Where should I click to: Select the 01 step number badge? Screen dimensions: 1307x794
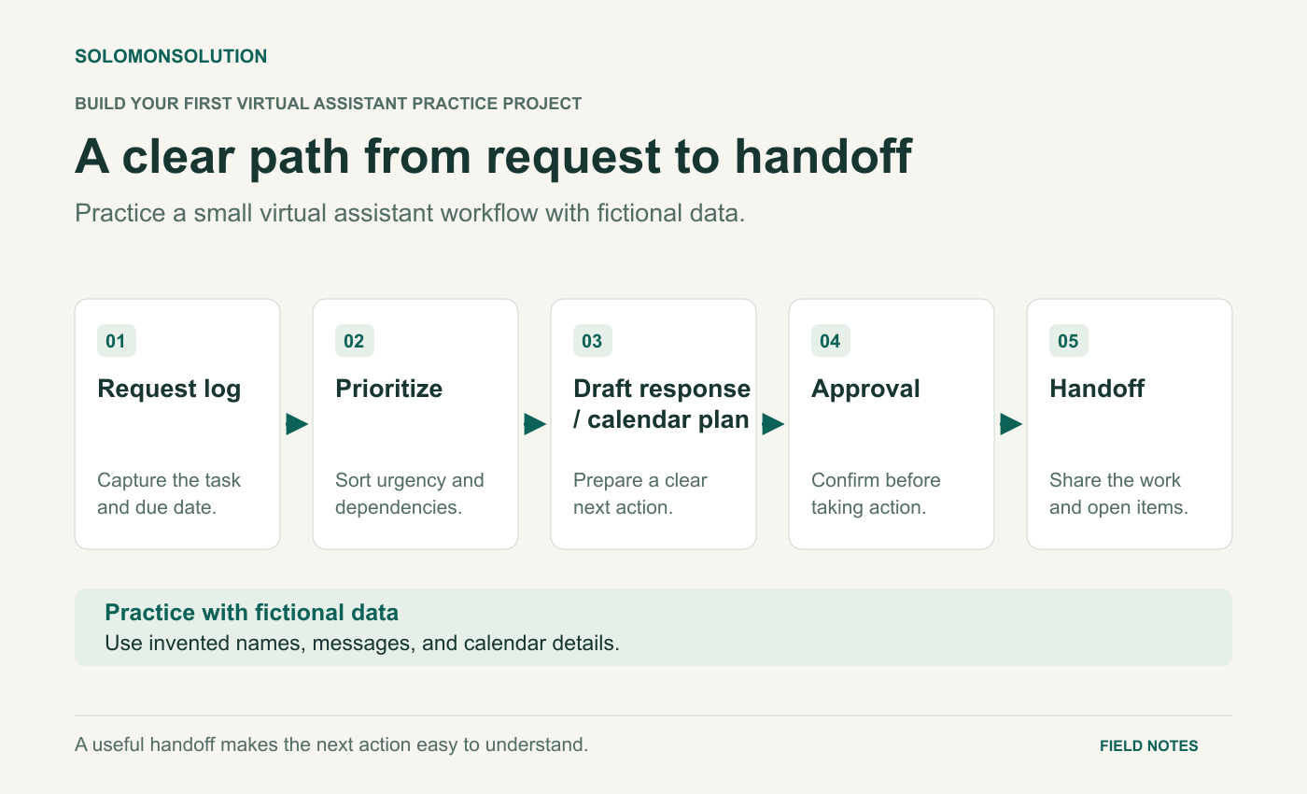pos(117,341)
